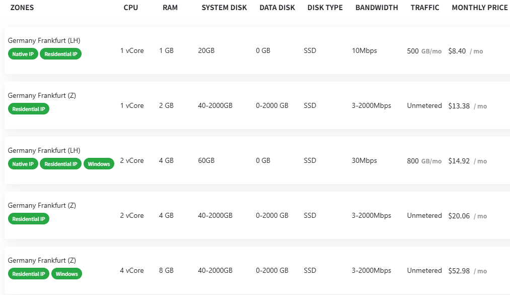This screenshot has width=510, height=295.
Task: Open the $13.38 Germany Frankfurt (Z) plan
Action: coord(257,105)
